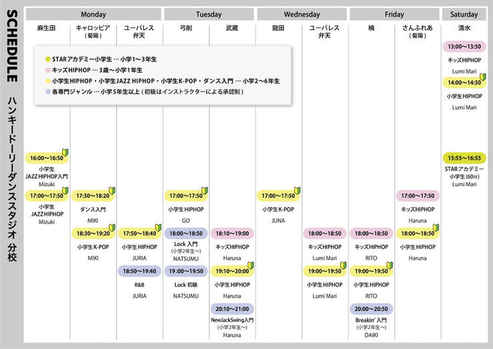Click the beginner mark beside 18:30~19:20
The width and height of the screenshot is (493, 349).
[x=112, y=228]
